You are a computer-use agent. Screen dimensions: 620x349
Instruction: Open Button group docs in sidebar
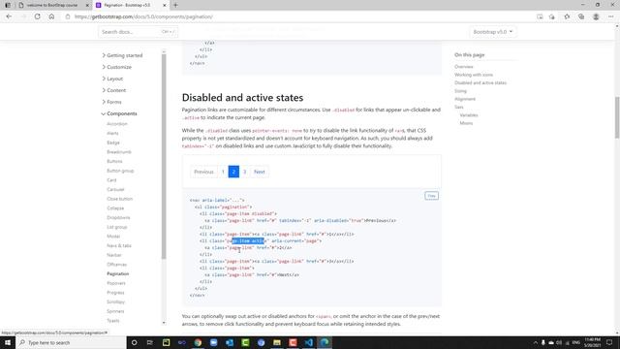[120, 171]
